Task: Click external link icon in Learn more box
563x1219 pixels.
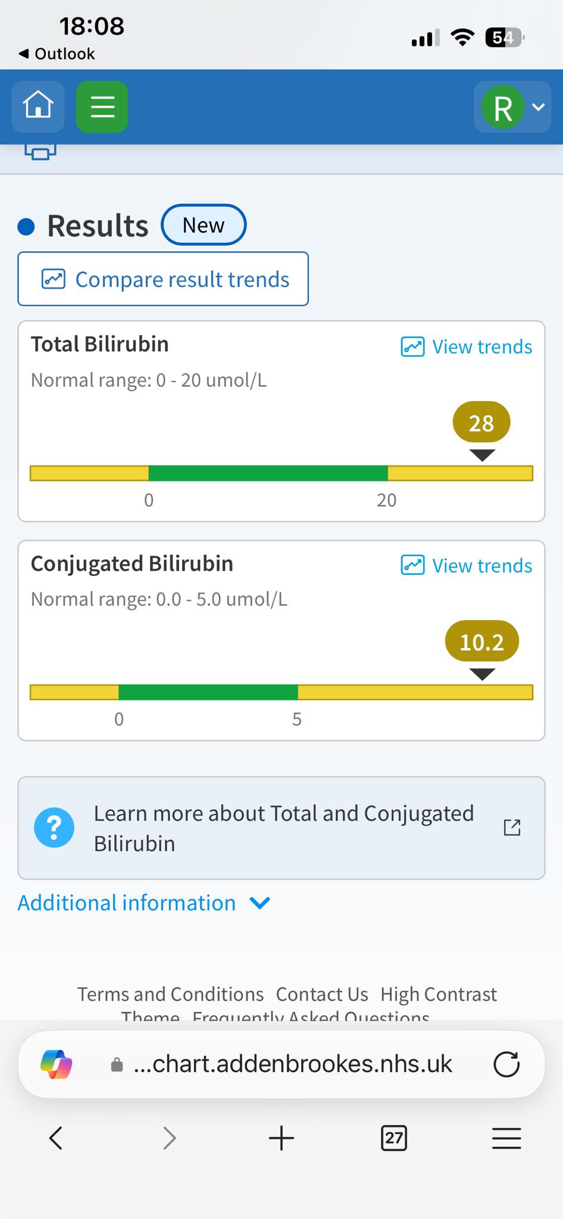Action: pyautogui.click(x=512, y=827)
